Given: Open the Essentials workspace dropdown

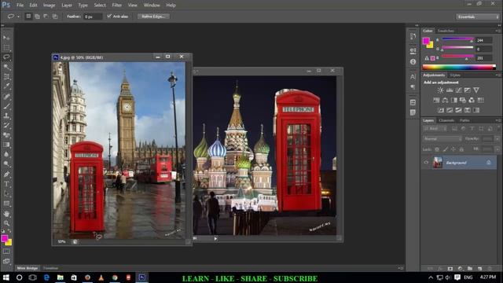Looking at the screenshot, I should pyautogui.click(x=478, y=17).
